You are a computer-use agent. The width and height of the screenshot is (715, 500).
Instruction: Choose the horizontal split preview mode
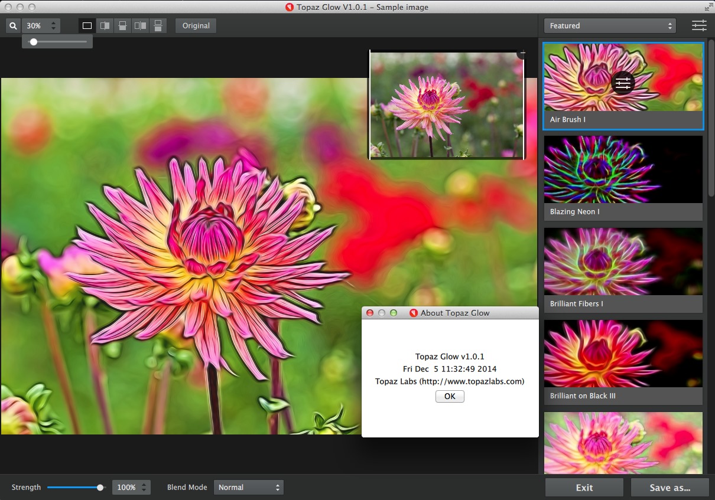pos(122,25)
